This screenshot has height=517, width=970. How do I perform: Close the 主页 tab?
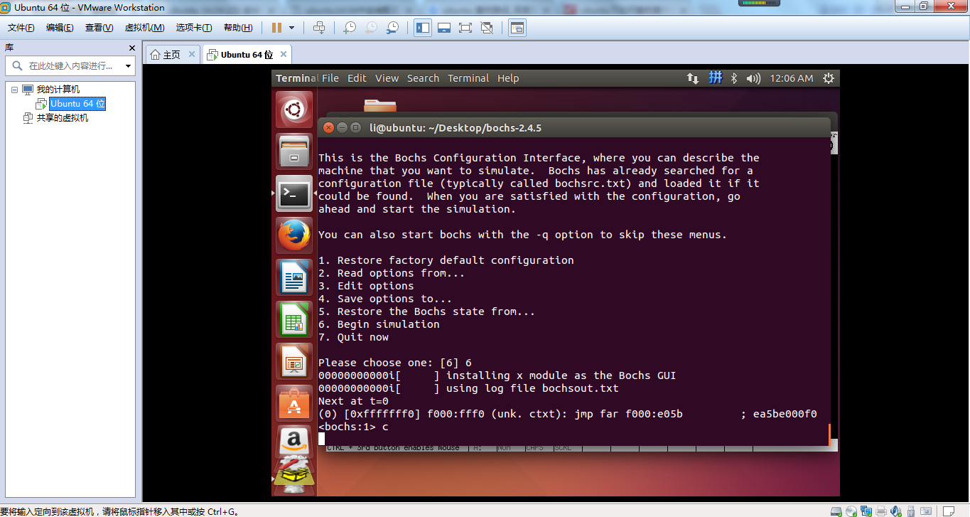coord(193,54)
